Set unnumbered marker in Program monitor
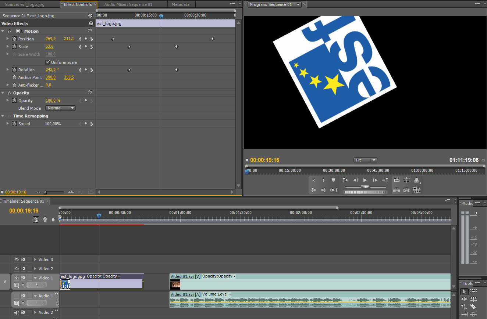Image resolution: width=487 pixels, height=319 pixels. click(333, 180)
